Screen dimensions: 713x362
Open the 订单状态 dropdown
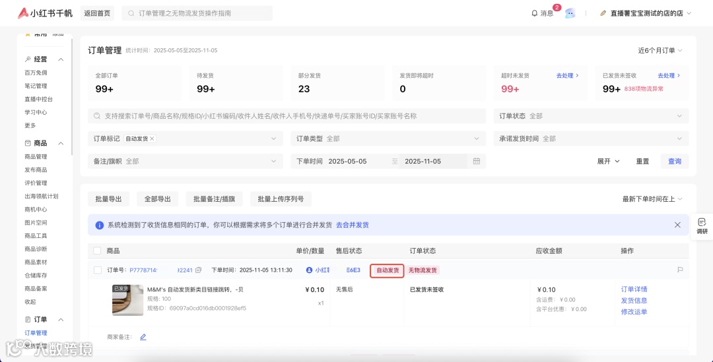tap(591, 116)
